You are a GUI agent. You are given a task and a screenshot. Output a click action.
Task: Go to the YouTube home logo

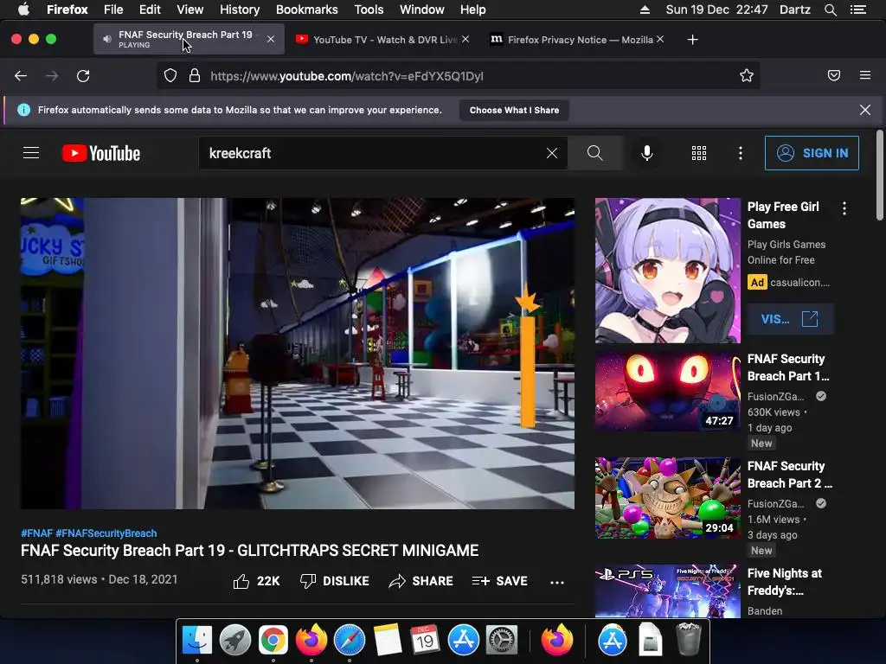point(101,153)
